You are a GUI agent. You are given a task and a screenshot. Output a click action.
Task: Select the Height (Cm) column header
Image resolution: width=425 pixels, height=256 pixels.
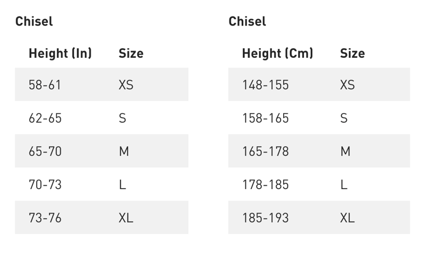pyautogui.click(x=277, y=54)
